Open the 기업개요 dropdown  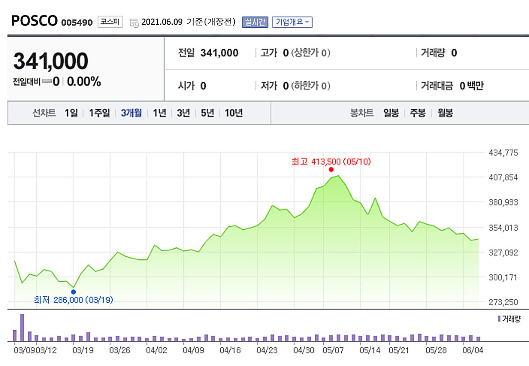[x=292, y=22]
